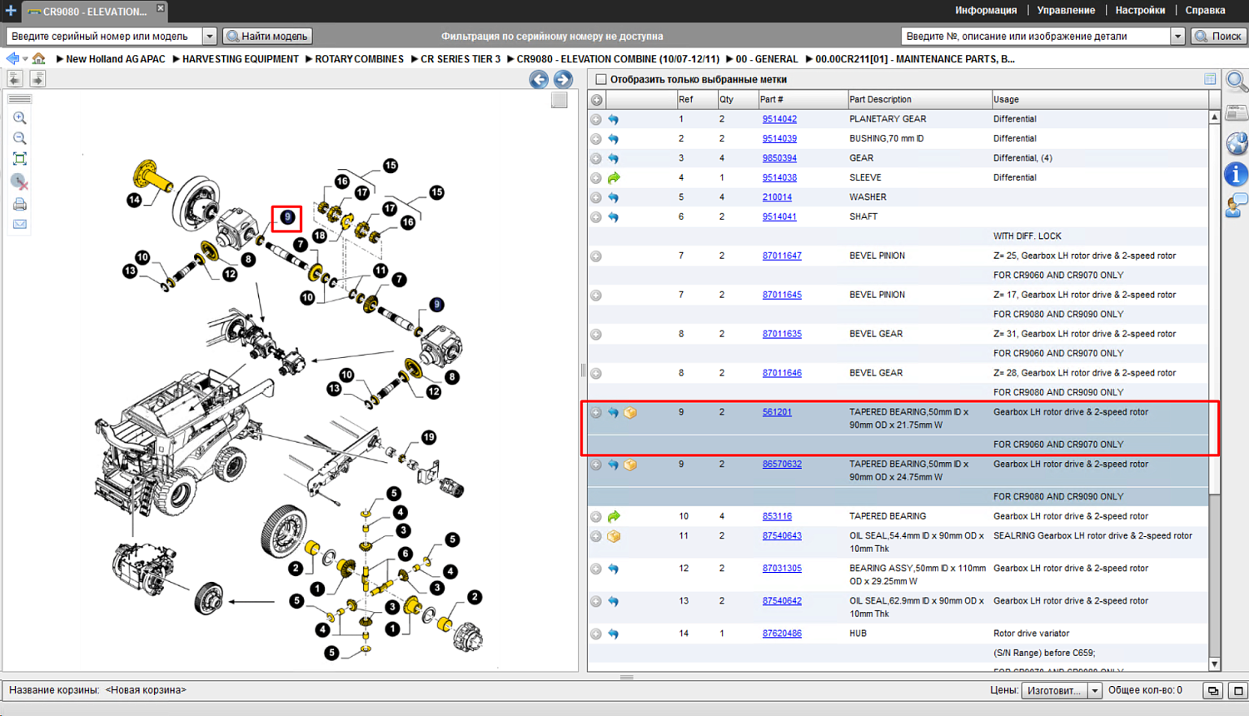Viewport: 1249px width, 716px height.
Task: Go to the next illustration page
Action: click(563, 80)
